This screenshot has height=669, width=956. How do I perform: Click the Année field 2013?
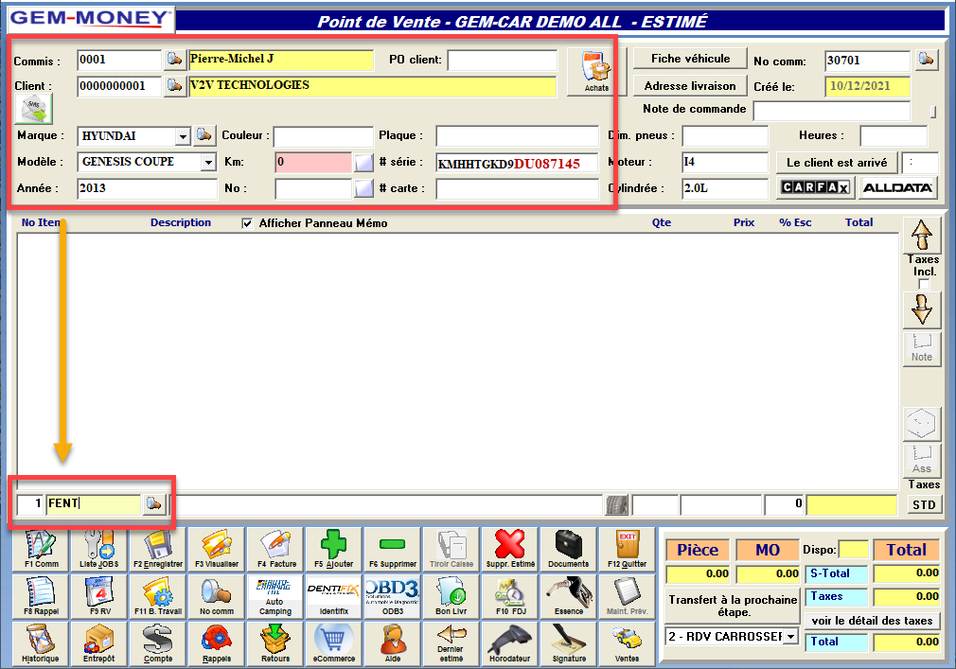[147, 188]
